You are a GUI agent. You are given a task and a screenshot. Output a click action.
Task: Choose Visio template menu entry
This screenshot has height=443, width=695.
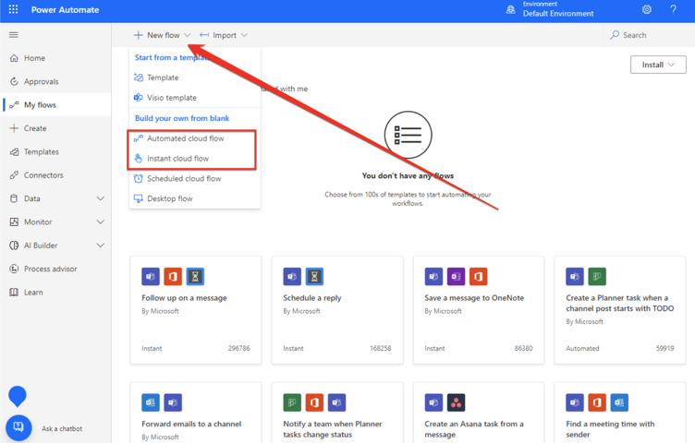pyautogui.click(x=195, y=98)
